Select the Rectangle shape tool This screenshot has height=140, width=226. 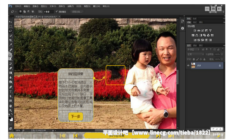(x=10, y=101)
